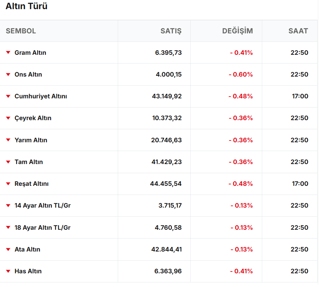This screenshot has height=287, width=319.
Task: Click the red arrow by 18 Ayar Altın TL/Gr
Action: click(x=8, y=227)
